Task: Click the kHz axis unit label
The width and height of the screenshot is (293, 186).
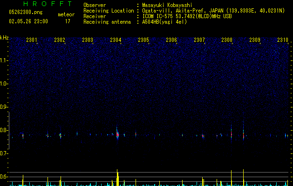Action: pyautogui.click(x=4, y=38)
